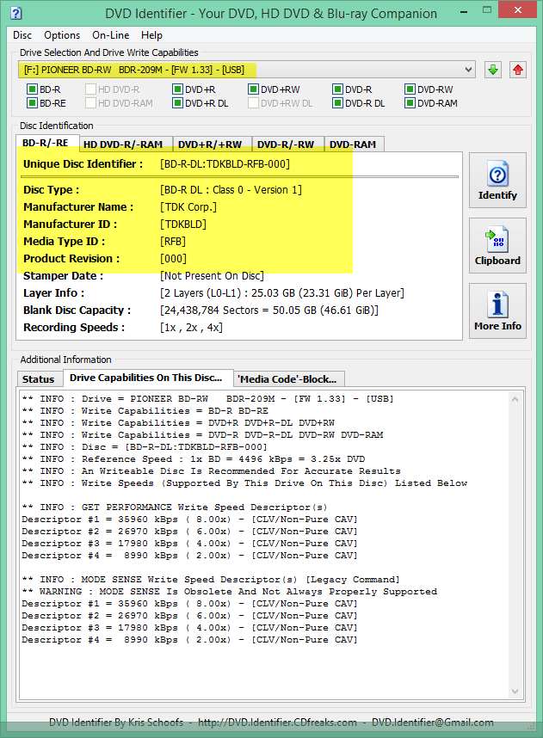Click the green down-arrow drive button
This screenshot has width=543, height=738.
(492, 70)
